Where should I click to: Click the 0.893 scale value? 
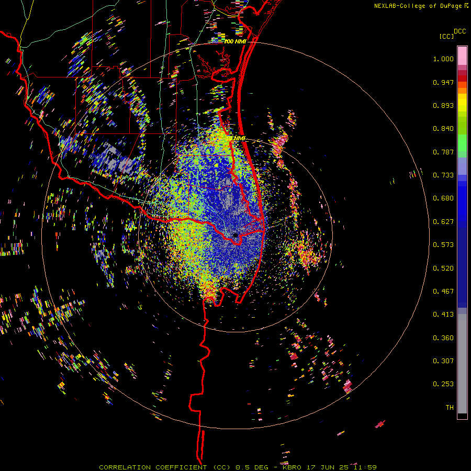[443, 105]
